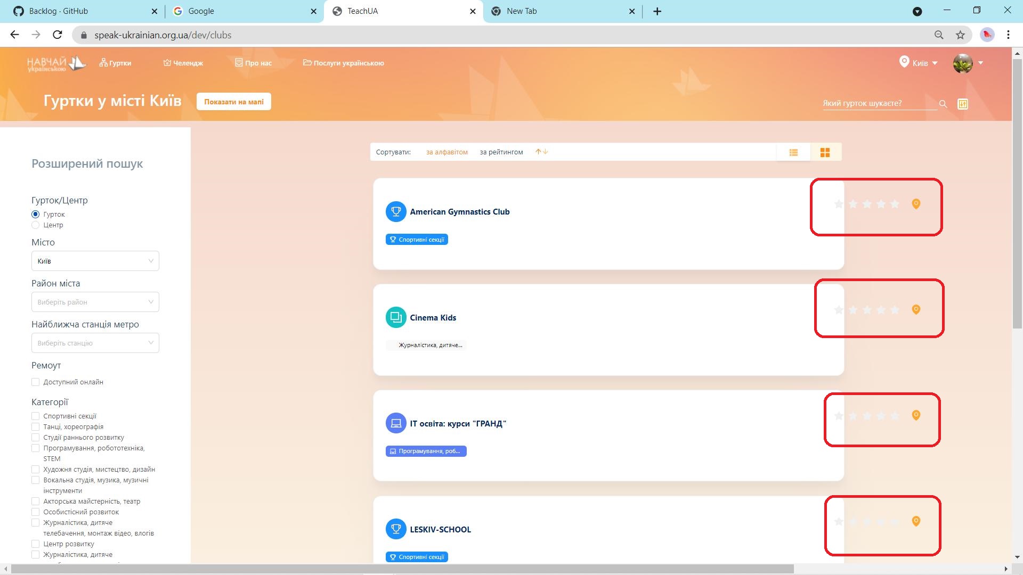Image resolution: width=1023 pixels, height=575 pixels.
Task: Click the club search input field
Action: (878, 103)
